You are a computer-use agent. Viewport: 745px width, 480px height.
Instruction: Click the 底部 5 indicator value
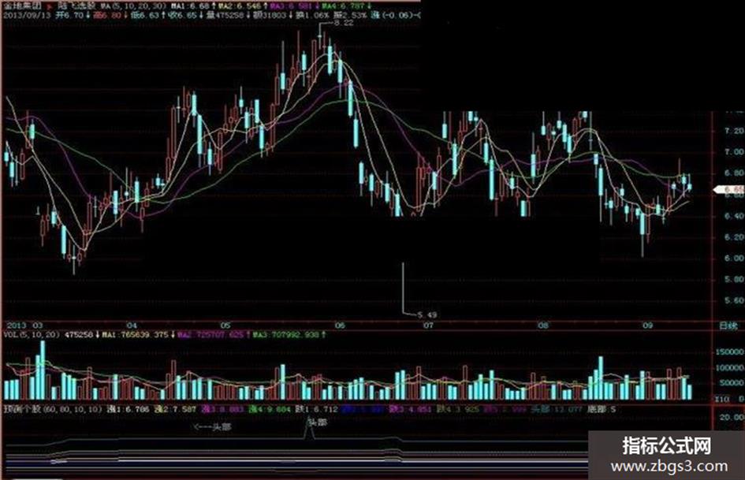pyautogui.click(x=602, y=409)
